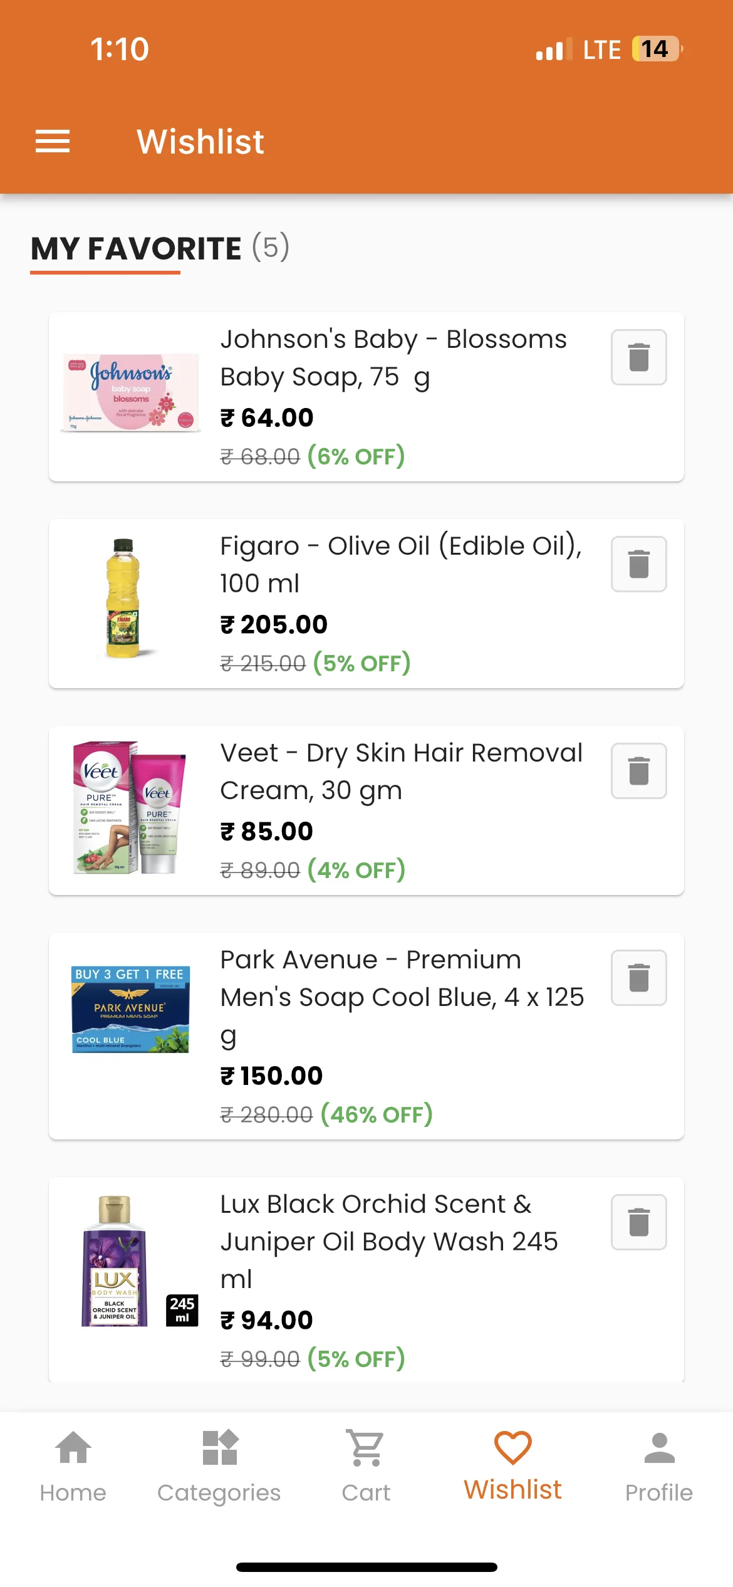Viewport: 733px width, 1587px height.
Task: Open Figaro Olive Oil product title
Action: 401,564
